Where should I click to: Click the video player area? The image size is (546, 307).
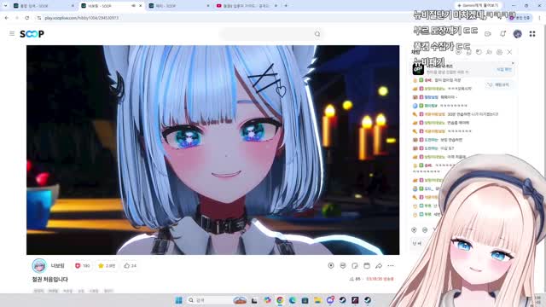click(x=212, y=150)
